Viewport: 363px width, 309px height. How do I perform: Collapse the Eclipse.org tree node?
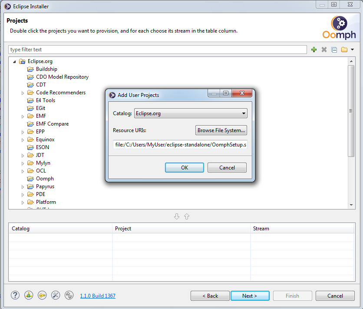pos(14,62)
